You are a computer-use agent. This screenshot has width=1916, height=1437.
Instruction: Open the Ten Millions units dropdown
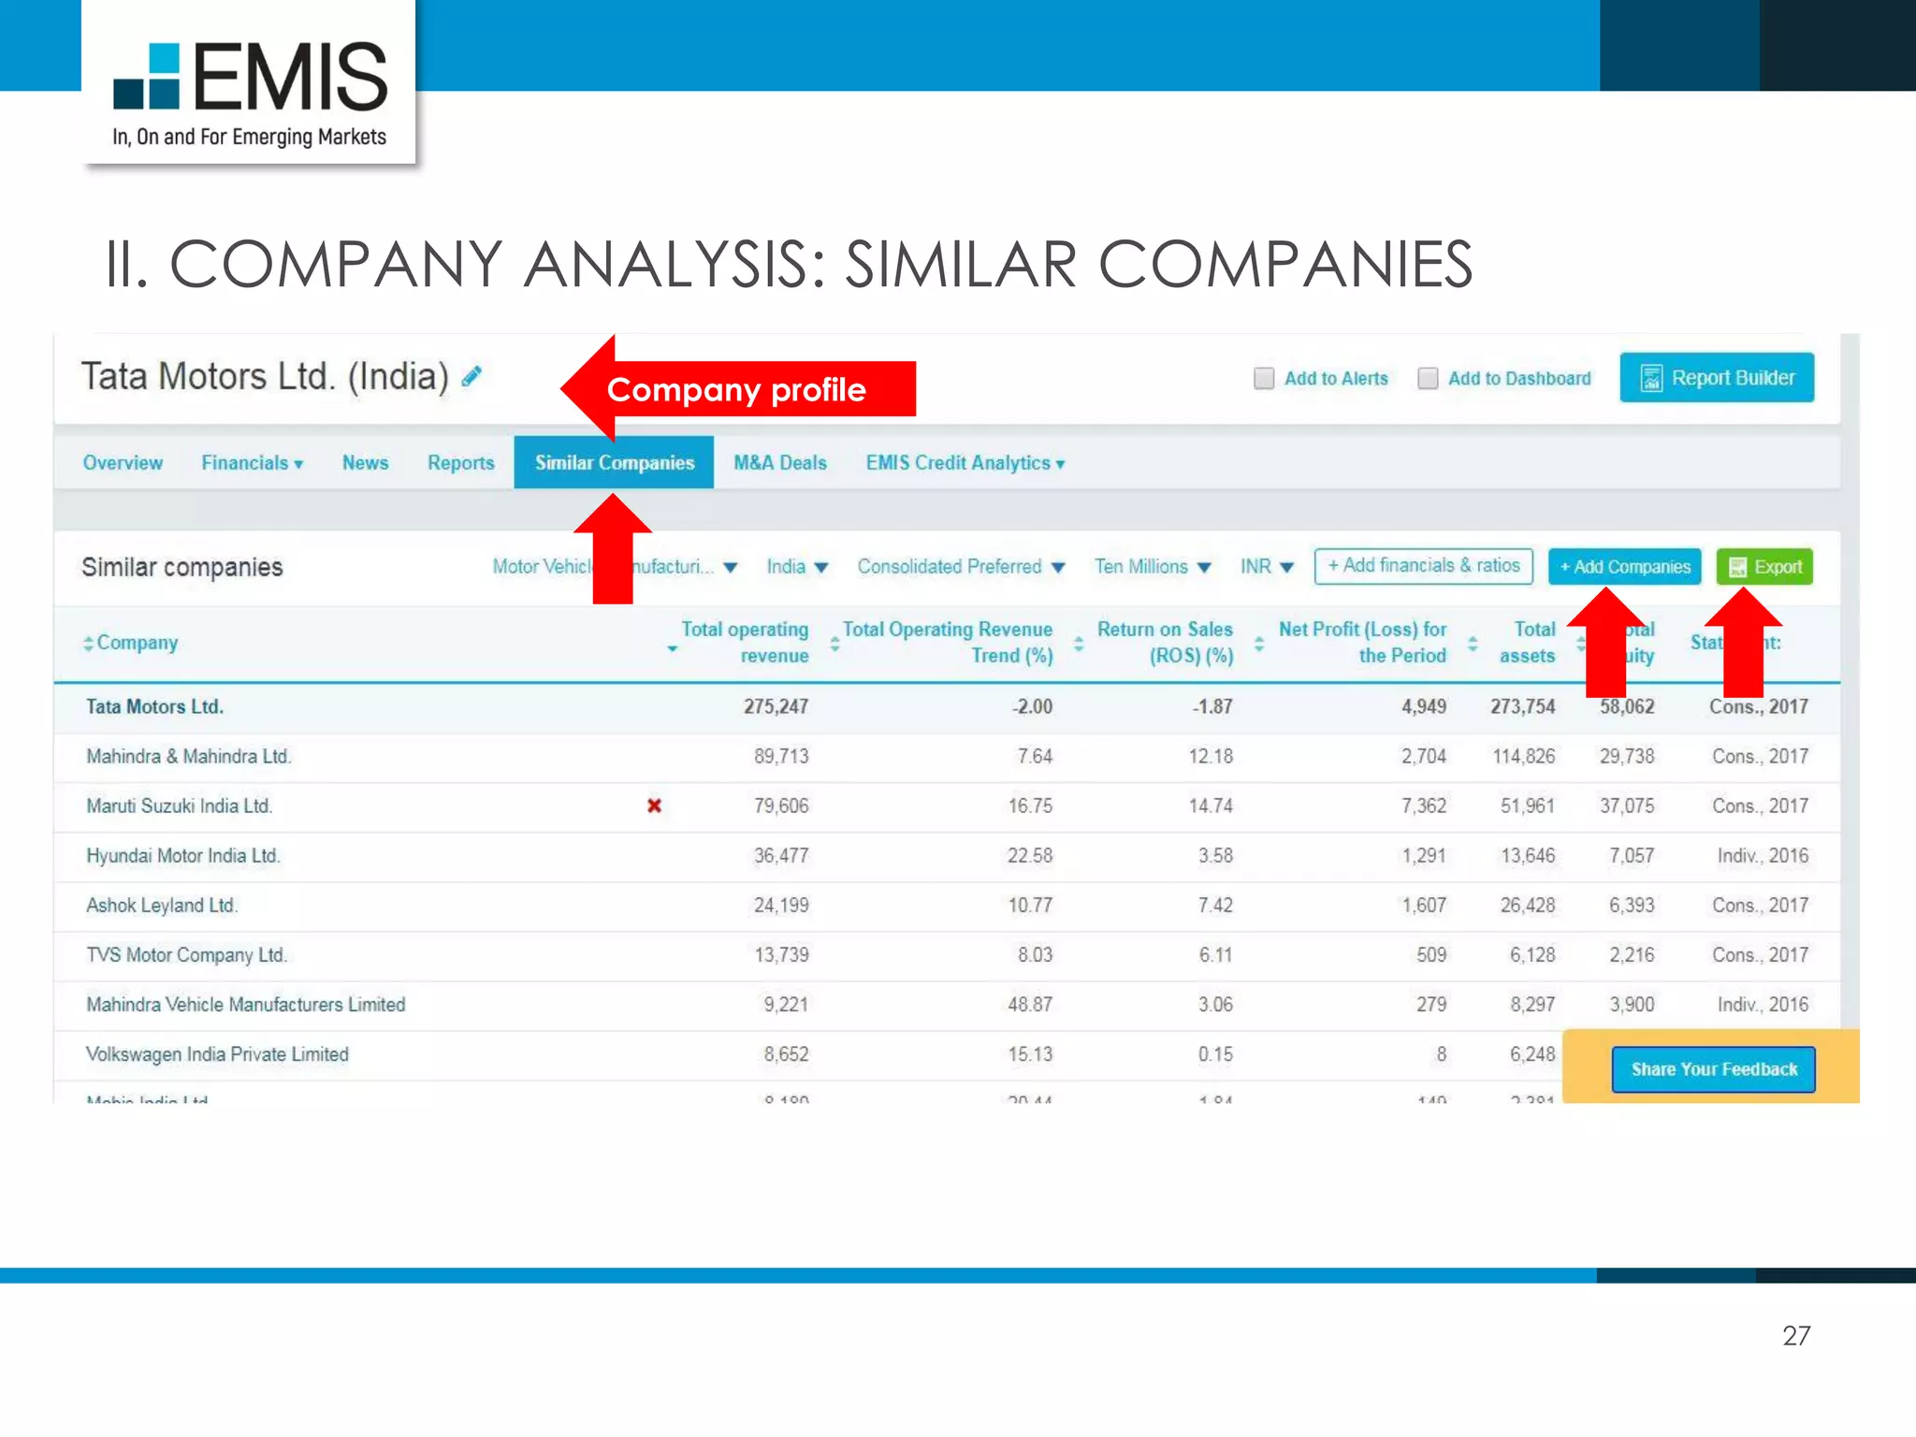point(1153,567)
